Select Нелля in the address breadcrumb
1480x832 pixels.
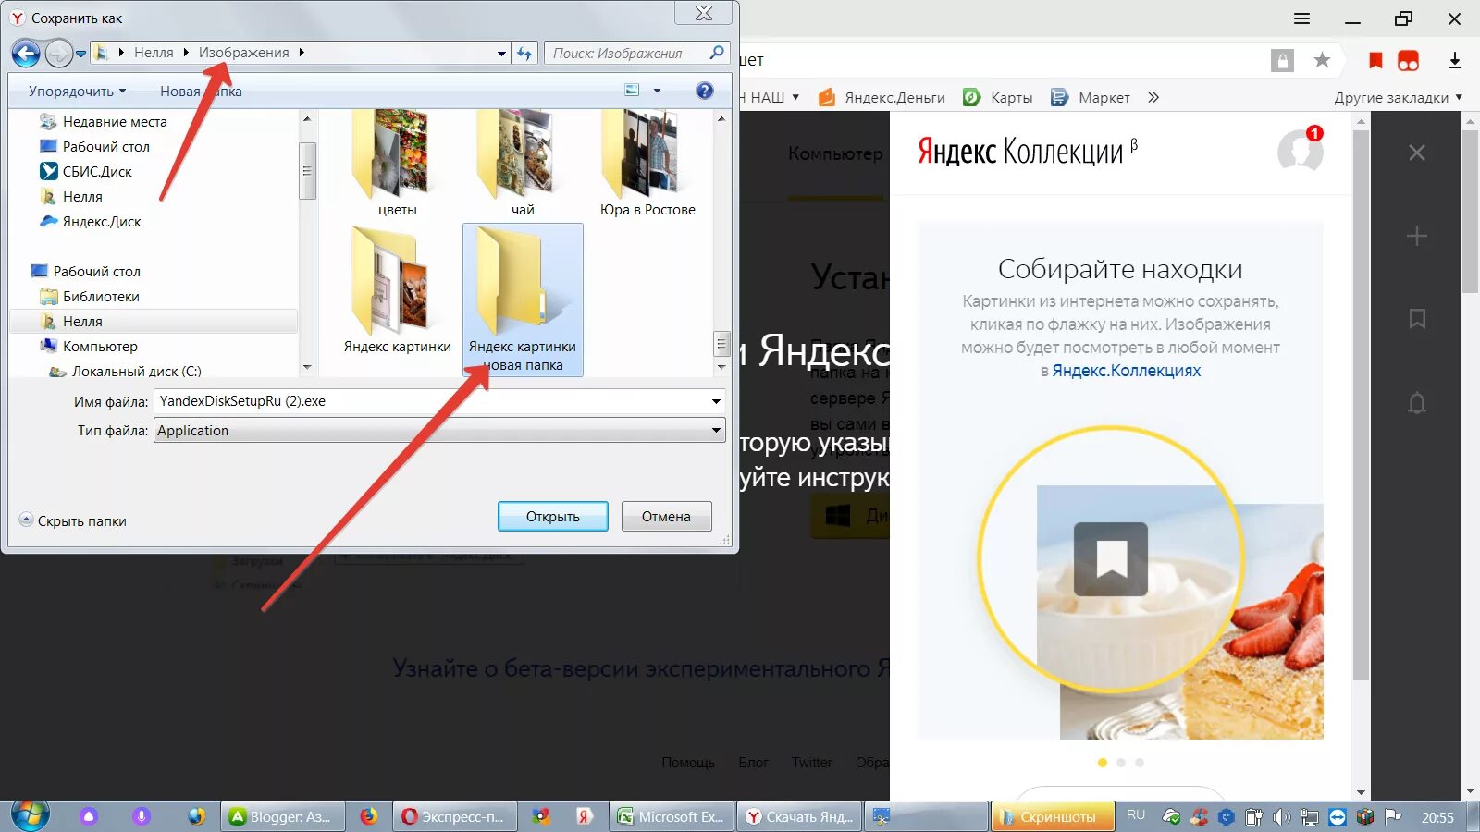pos(154,53)
